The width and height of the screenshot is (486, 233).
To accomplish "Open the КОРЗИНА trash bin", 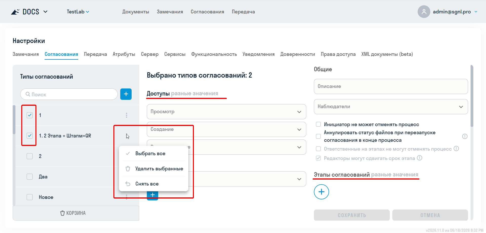I will pyautogui.click(x=76, y=213).
